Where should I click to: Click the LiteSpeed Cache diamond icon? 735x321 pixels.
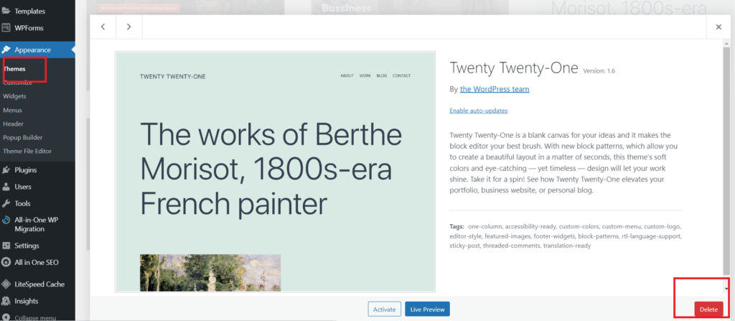tap(6, 284)
